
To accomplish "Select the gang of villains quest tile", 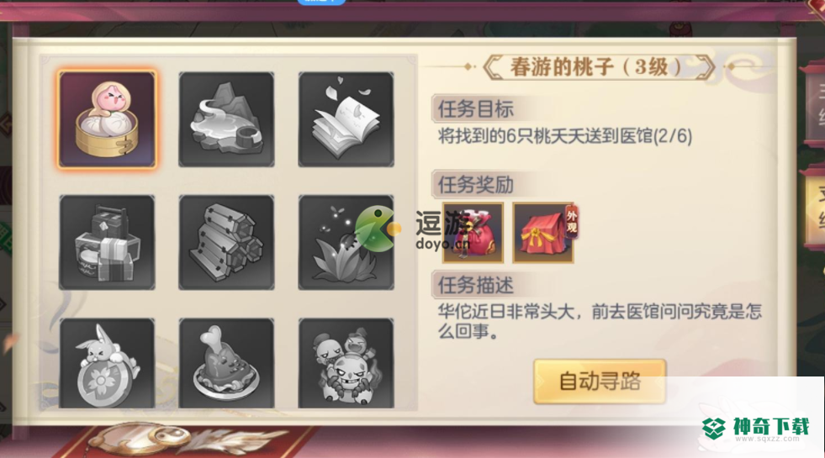I will tap(346, 363).
